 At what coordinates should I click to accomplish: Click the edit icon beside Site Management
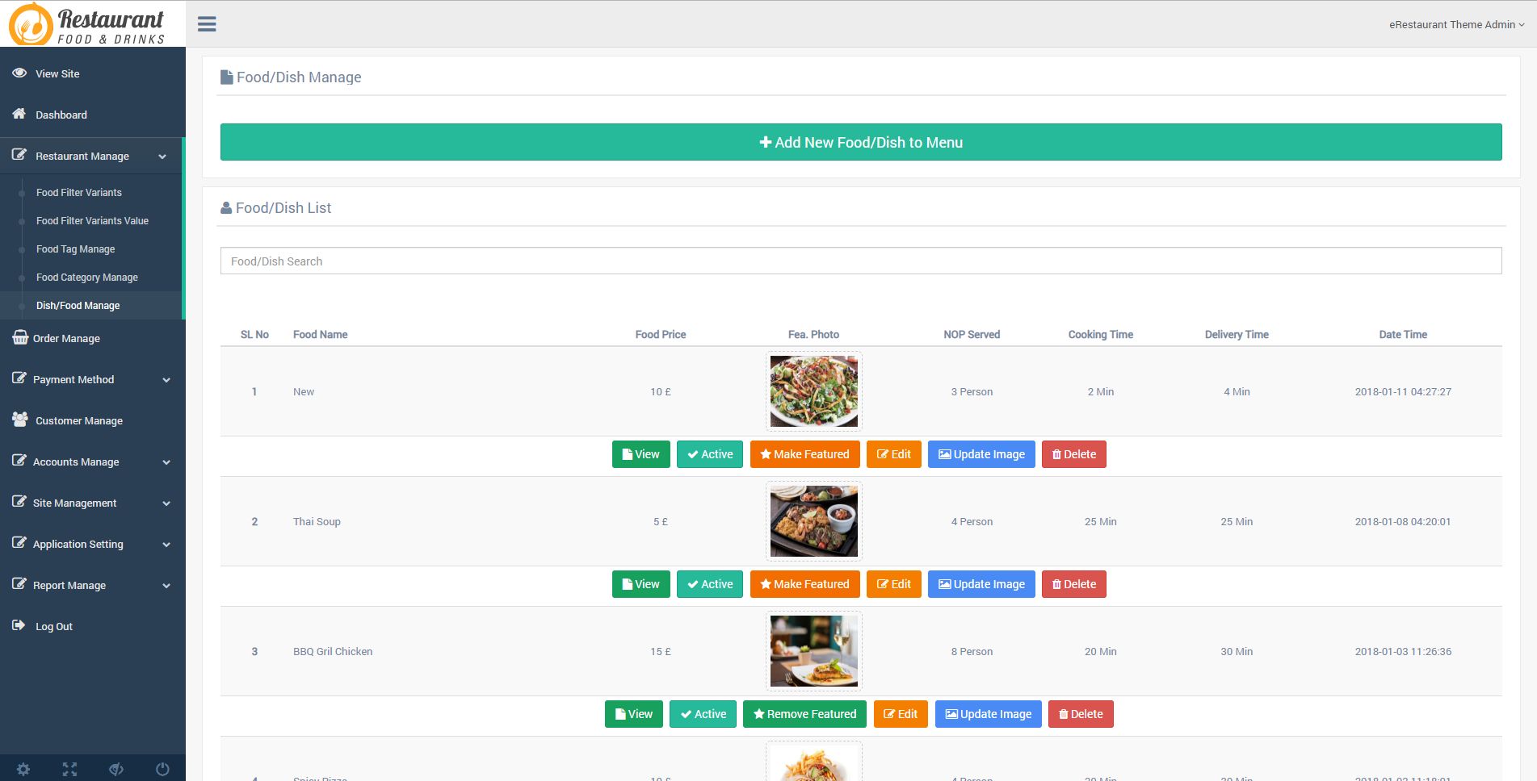pos(19,501)
